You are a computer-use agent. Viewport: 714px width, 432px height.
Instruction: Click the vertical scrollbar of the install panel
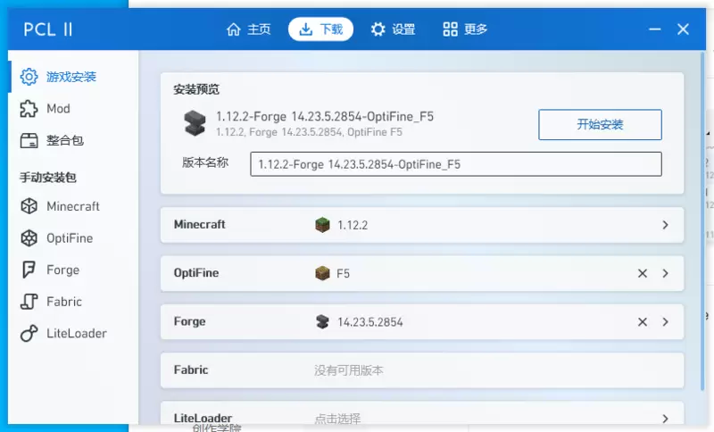(702, 221)
